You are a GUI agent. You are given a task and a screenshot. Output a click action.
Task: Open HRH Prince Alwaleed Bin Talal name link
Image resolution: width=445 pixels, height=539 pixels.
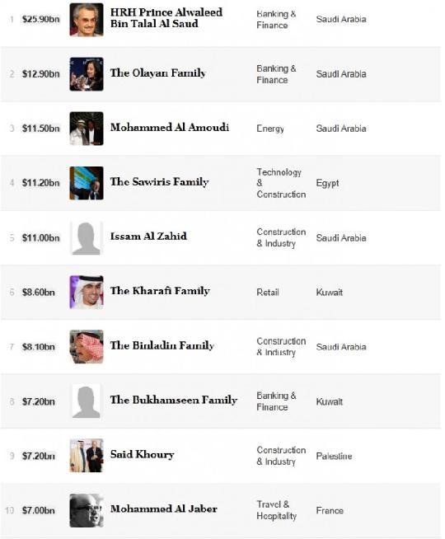[x=166, y=18]
